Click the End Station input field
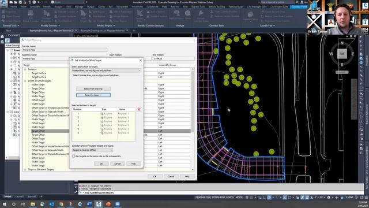The width and height of the screenshot is (369, 208). click(x=174, y=58)
